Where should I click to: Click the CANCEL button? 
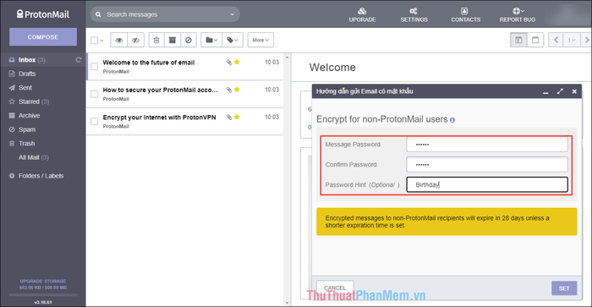click(x=335, y=288)
